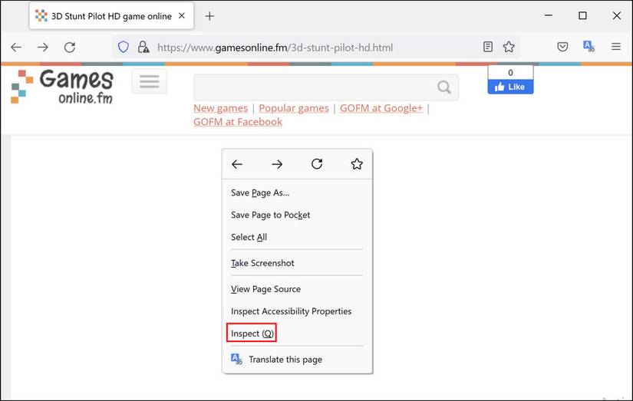Click the context menu Reload icon
The image size is (633, 401).
click(317, 164)
